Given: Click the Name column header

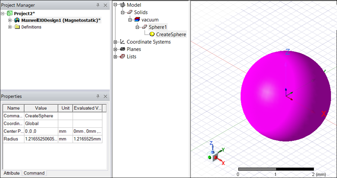Looking at the screenshot, I should coord(13,108).
